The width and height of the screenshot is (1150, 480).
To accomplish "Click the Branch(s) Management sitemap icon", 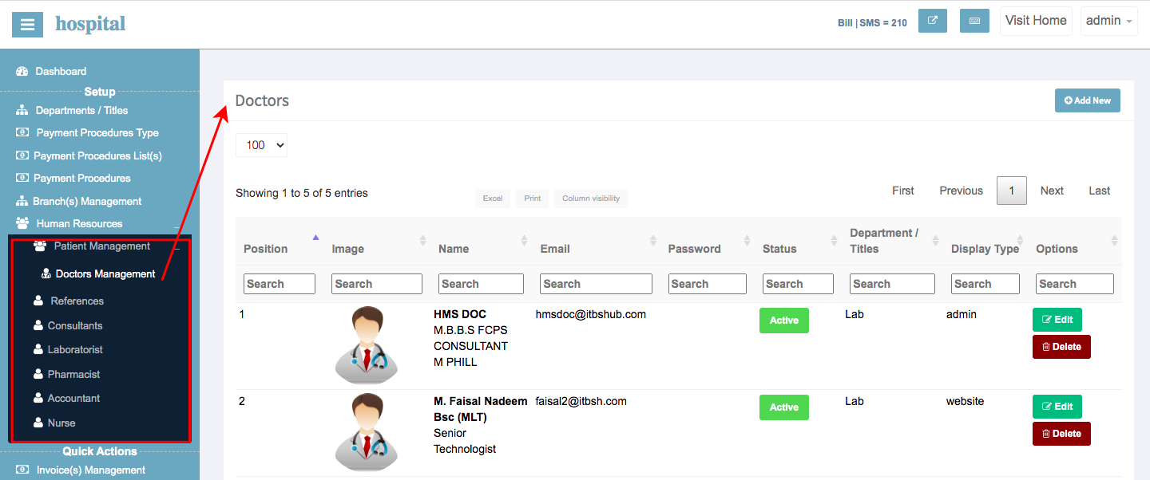I will point(22,201).
